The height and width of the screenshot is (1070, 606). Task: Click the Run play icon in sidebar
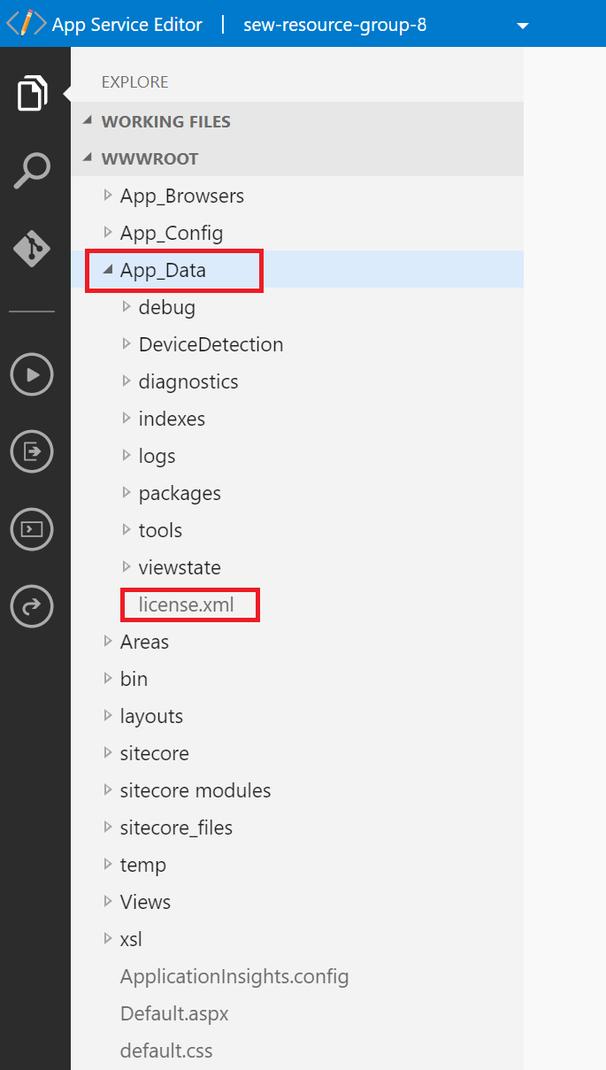(x=32, y=374)
